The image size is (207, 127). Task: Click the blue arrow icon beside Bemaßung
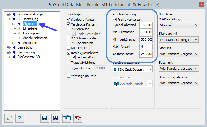coord(14,47)
